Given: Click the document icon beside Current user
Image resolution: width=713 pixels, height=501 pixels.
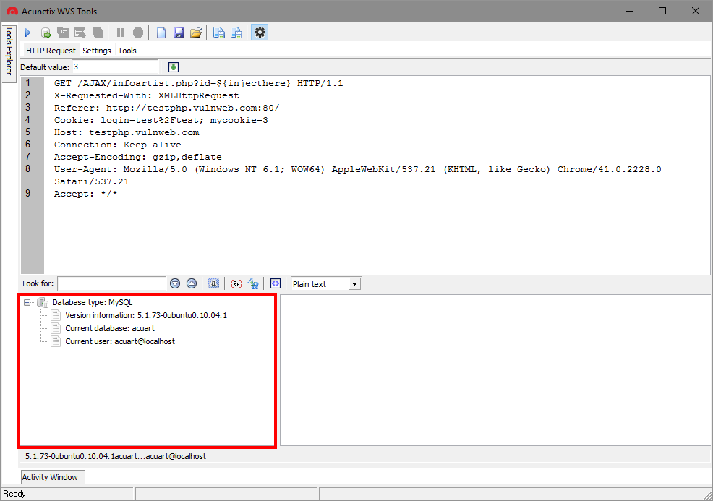Looking at the screenshot, I should [x=56, y=341].
